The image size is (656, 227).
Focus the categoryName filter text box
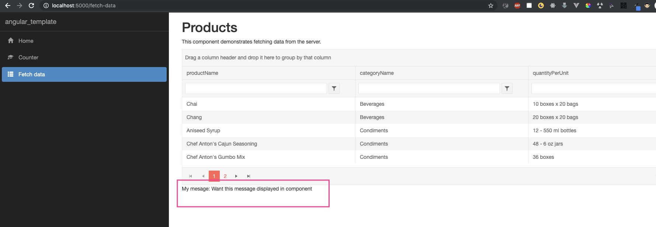coord(429,88)
